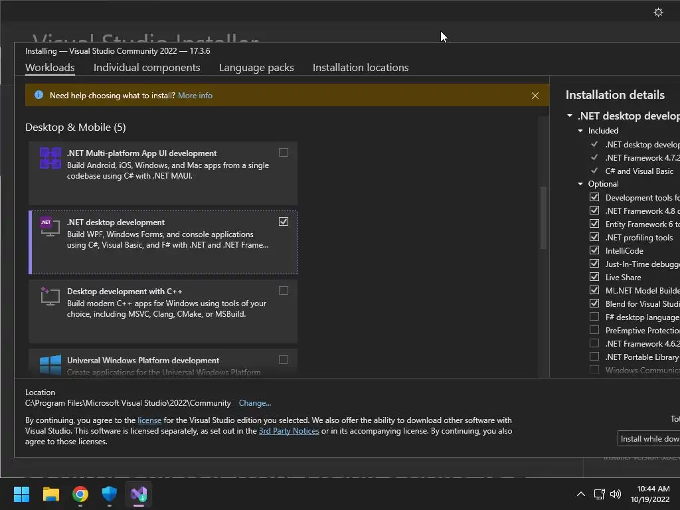The height and width of the screenshot is (510, 680).
Task: Open the theme settings sun icon
Action: (658, 13)
